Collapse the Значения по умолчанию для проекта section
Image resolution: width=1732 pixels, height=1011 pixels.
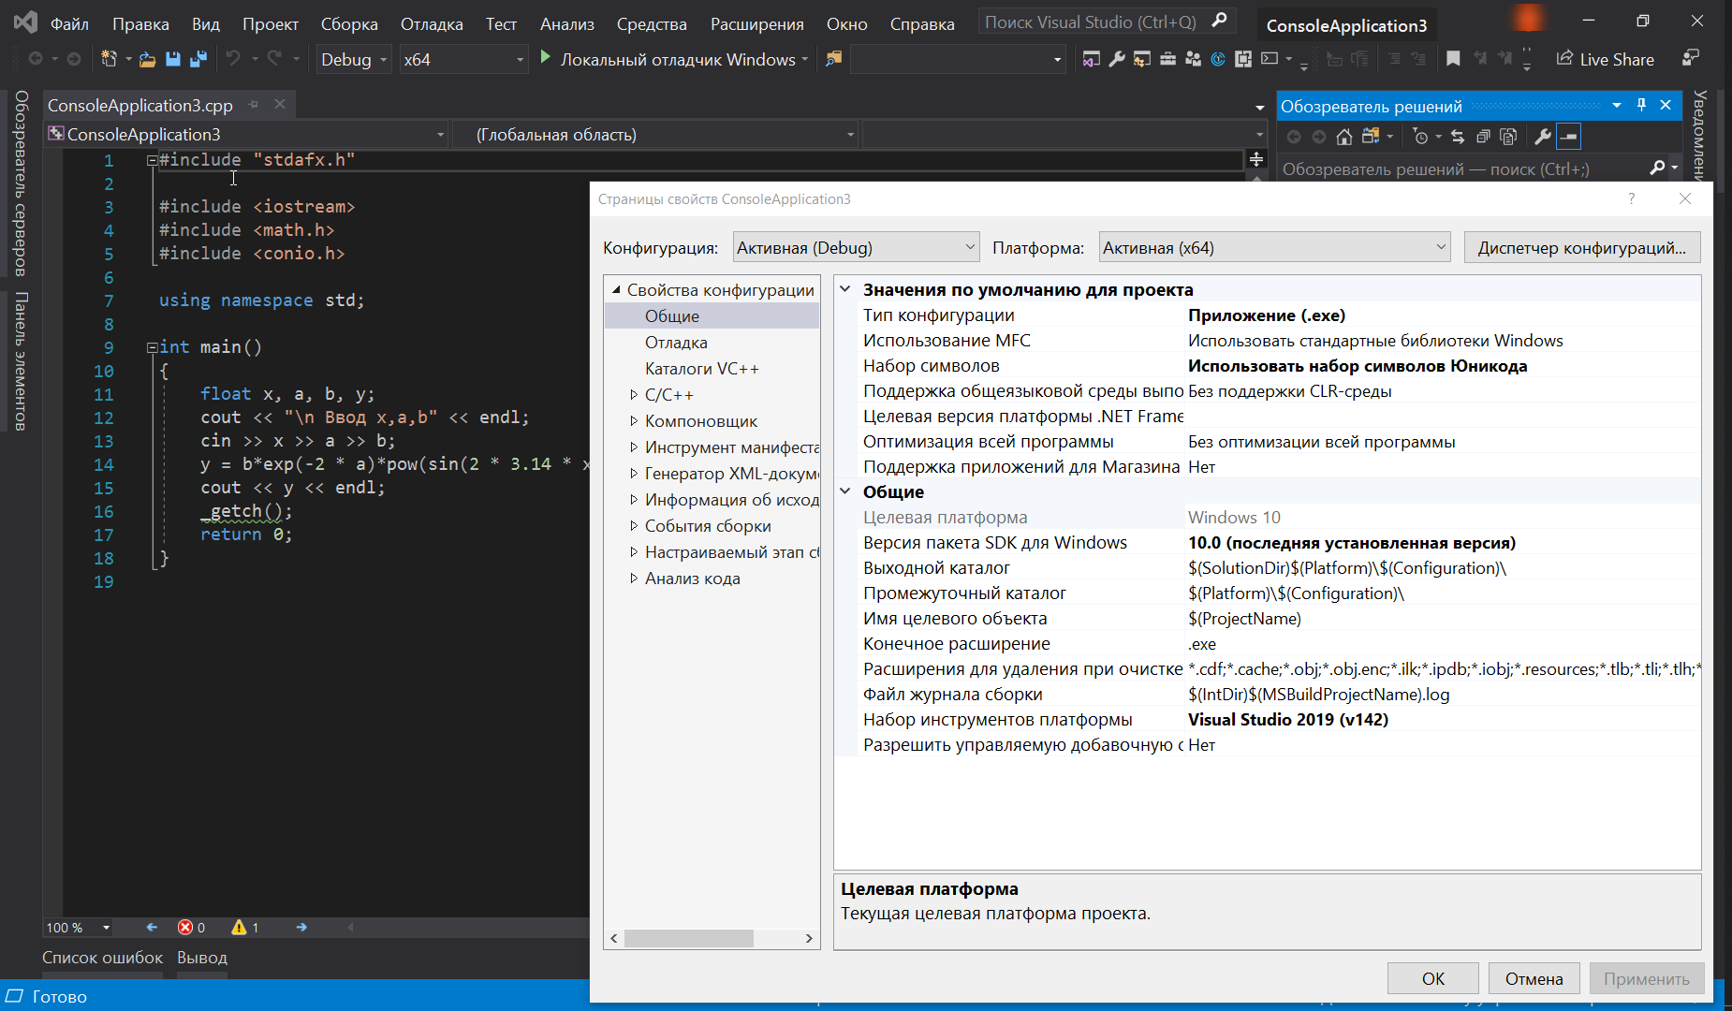[845, 289]
